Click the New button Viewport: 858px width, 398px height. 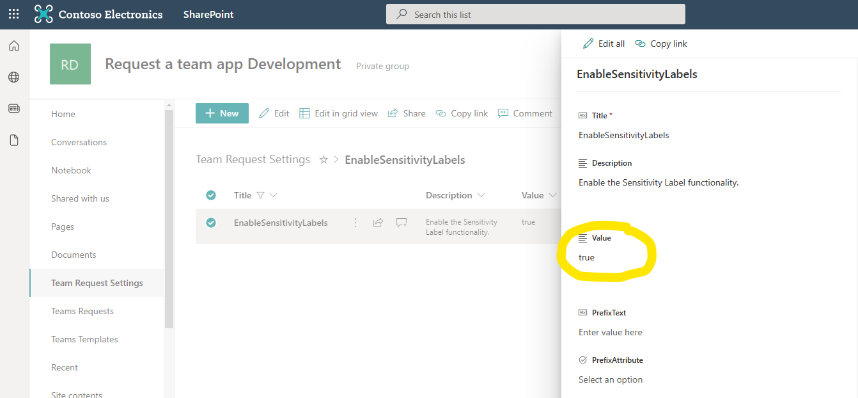[222, 113]
